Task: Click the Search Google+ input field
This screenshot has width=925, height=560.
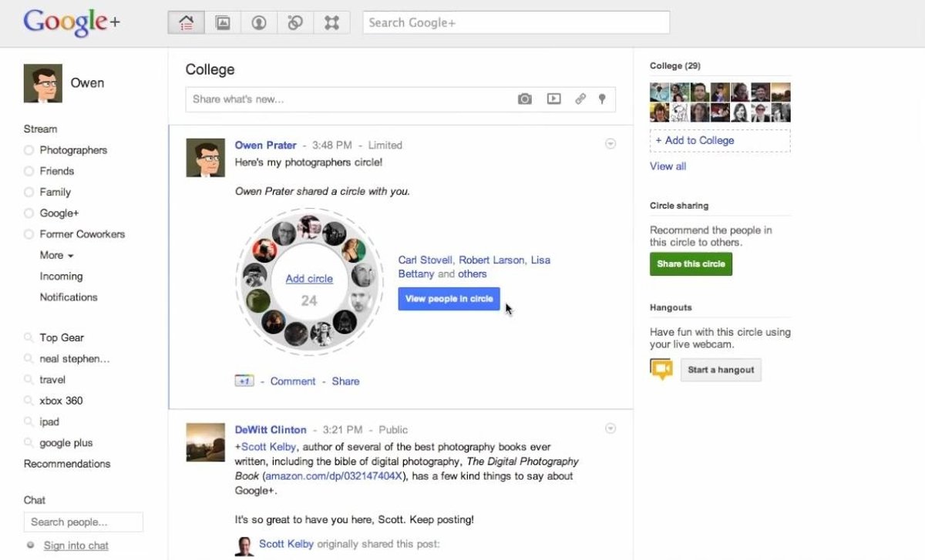Action: tap(516, 22)
